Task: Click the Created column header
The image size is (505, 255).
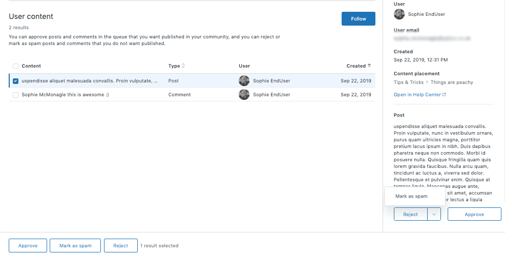Action: (356, 66)
